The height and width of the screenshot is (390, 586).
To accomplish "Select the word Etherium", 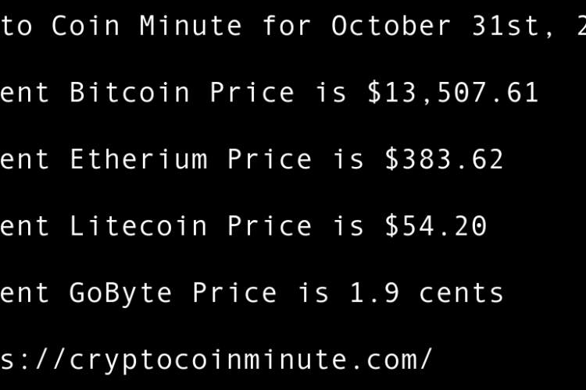I will click(x=138, y=160).
